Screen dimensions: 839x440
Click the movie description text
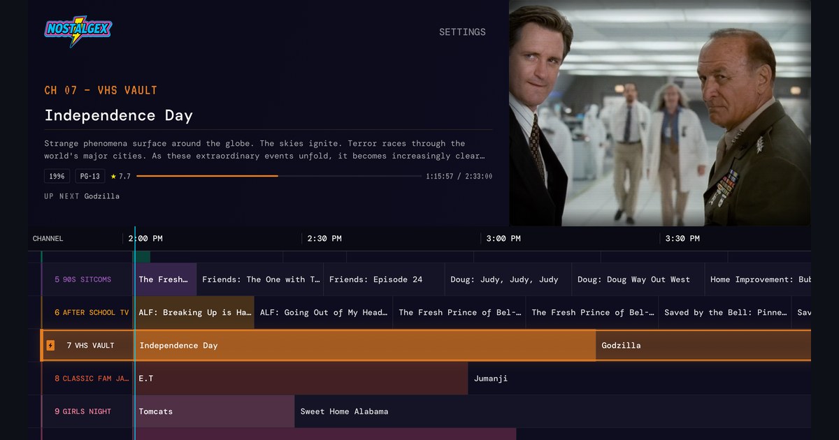[x=264, y=149]
